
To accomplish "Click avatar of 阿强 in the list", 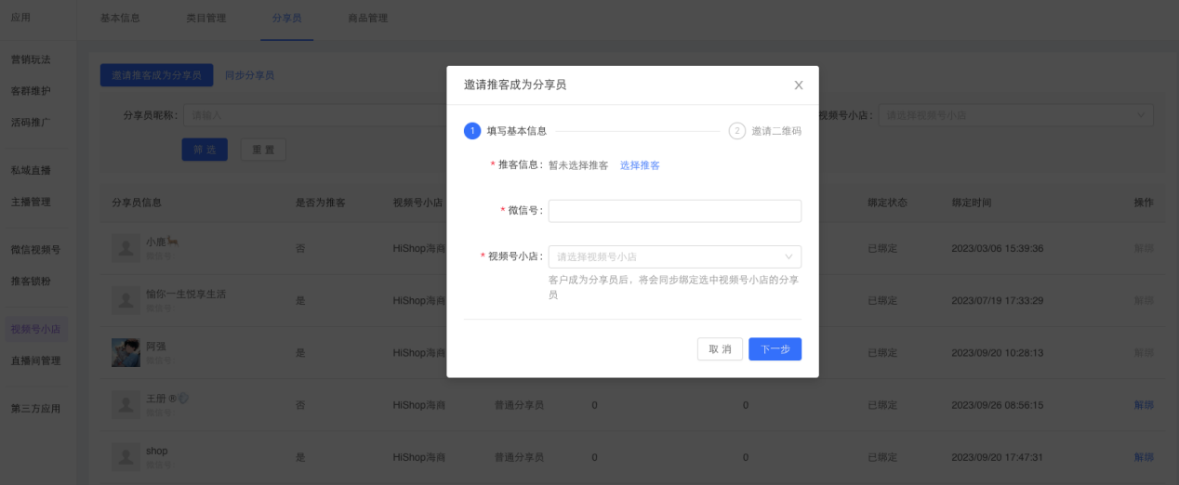I will point(126,352).
